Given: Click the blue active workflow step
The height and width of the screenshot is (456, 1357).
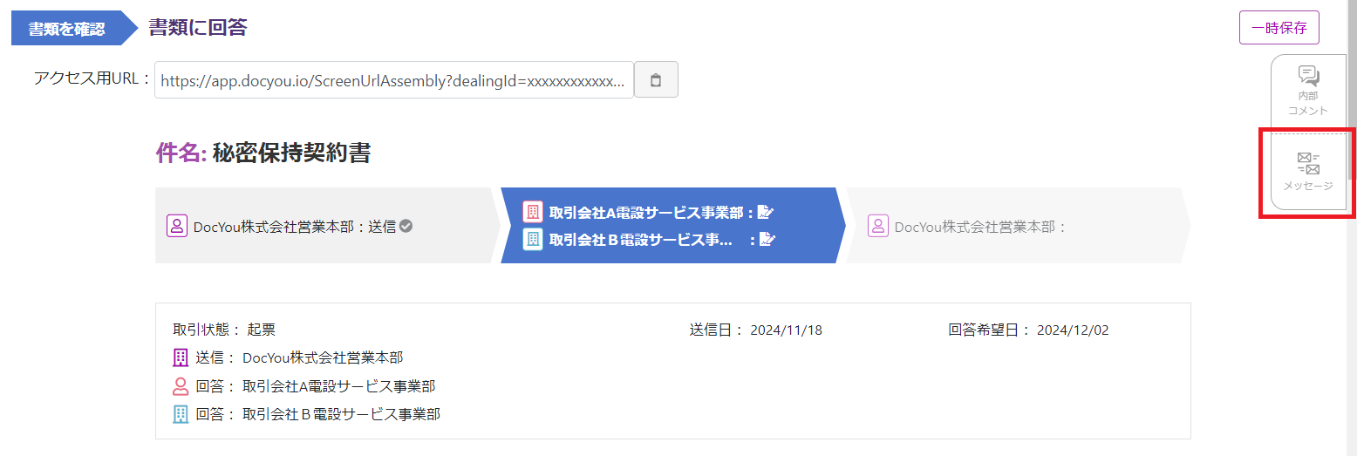Looking at the screenshot, I should click(672, 226).
